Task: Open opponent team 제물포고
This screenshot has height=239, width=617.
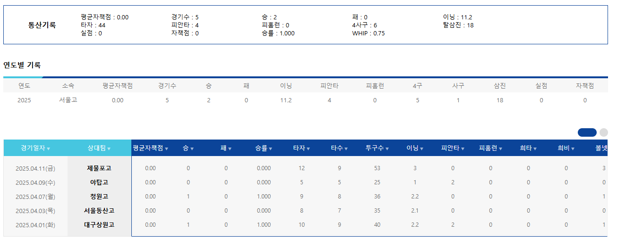Action: coord(99,168)
